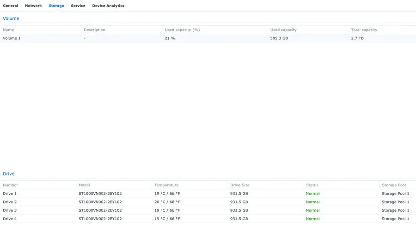Click the Status column header
Viewport: 416px width, 227px height.
312,185
